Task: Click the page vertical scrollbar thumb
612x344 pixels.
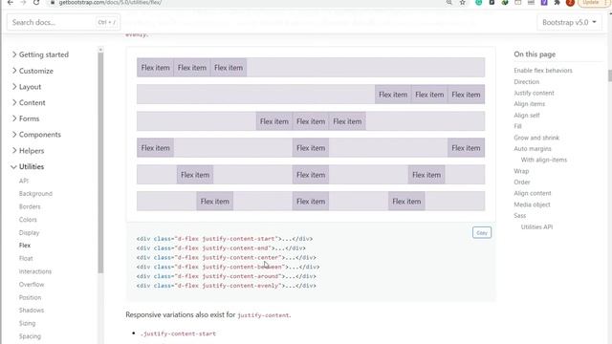Action: coord(610,75)
